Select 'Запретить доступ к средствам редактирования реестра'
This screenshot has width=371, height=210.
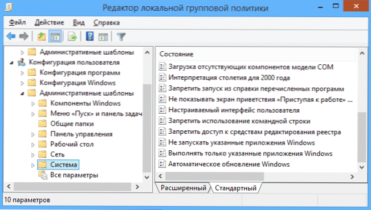coord(254,132)
